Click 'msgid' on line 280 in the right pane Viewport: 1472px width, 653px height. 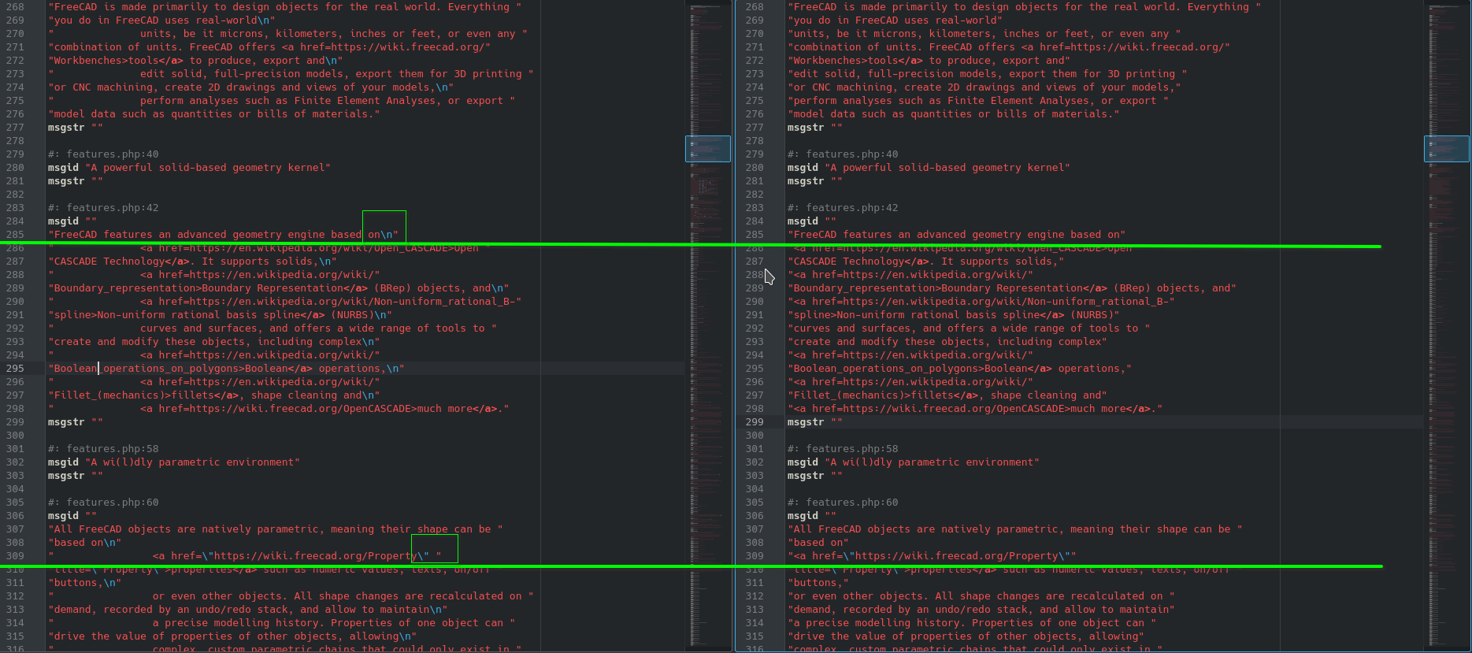pyautogui.click(x=803, y=168)
